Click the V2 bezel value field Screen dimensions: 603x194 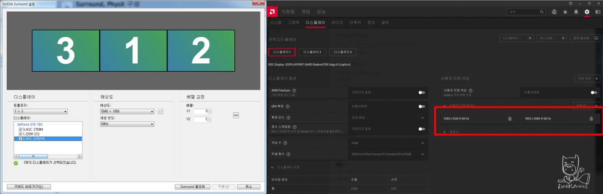tap(201, 119)
